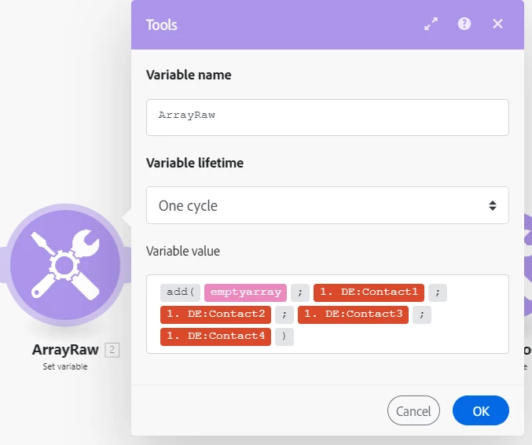Click the Set variable caption
The width and height of the screenshot is (532, 445).
pyautogui.click(x=65, y=366)
